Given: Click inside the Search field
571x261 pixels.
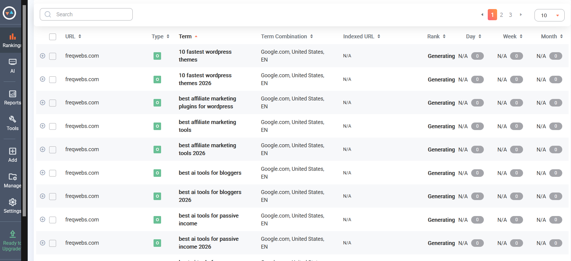Looking at the screenshot, I should (86, 14).
